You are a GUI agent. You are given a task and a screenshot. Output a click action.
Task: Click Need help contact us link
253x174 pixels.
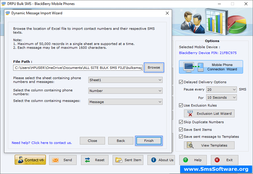pyautogui.click(x=42, y=143)
